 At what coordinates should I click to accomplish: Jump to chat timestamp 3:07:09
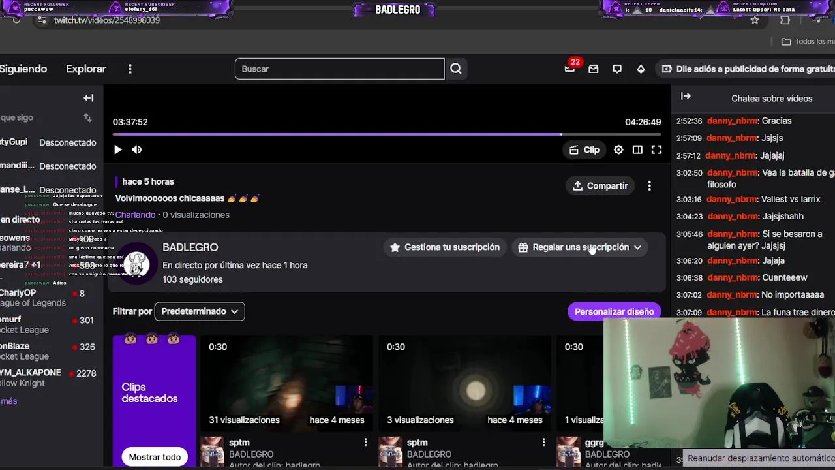[x=689, y=312]
